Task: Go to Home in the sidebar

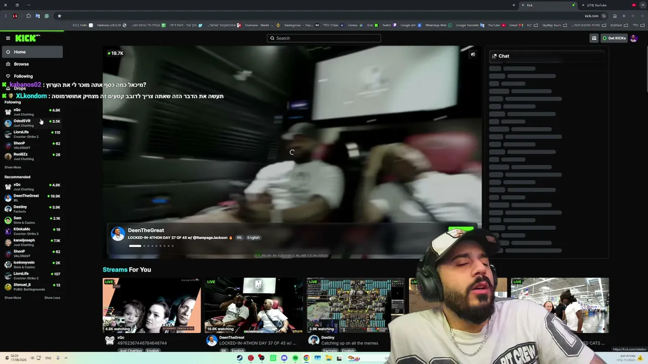Action: 32,52
